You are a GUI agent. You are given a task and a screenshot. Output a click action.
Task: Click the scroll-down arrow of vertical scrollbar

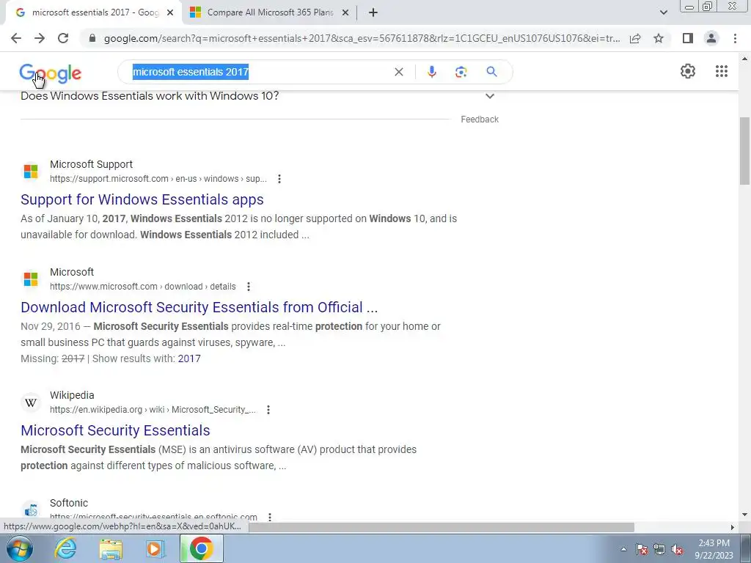click(x=744, y=515)
